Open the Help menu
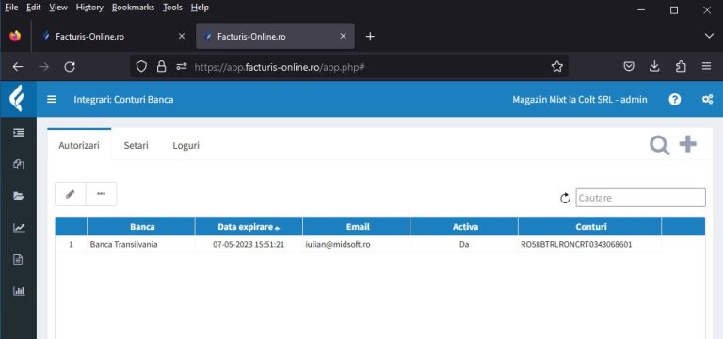723x339 pixels. [200, 8]
